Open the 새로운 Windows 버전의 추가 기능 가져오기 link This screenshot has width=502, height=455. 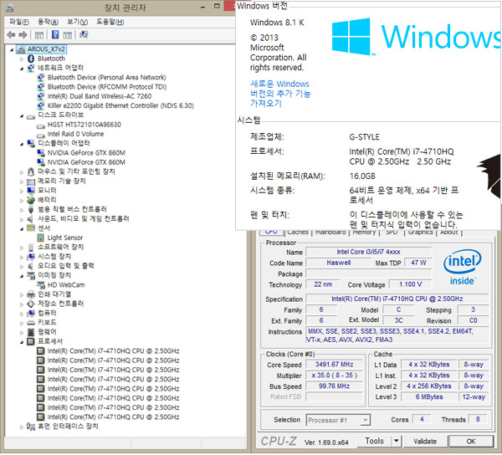[280, 94]
